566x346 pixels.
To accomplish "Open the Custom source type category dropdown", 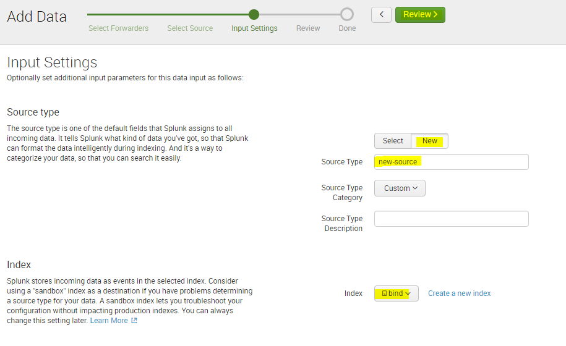I will [400, 188].
